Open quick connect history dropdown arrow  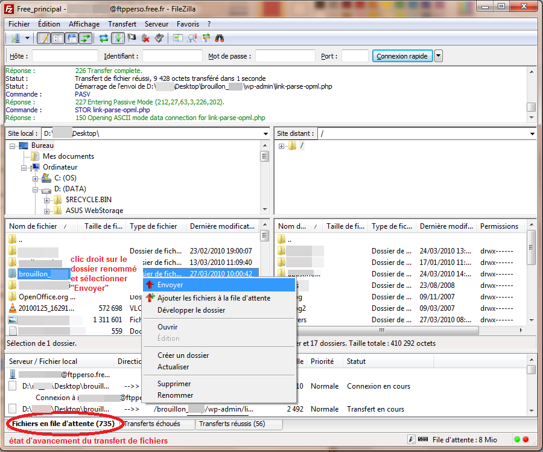[439, 56]
